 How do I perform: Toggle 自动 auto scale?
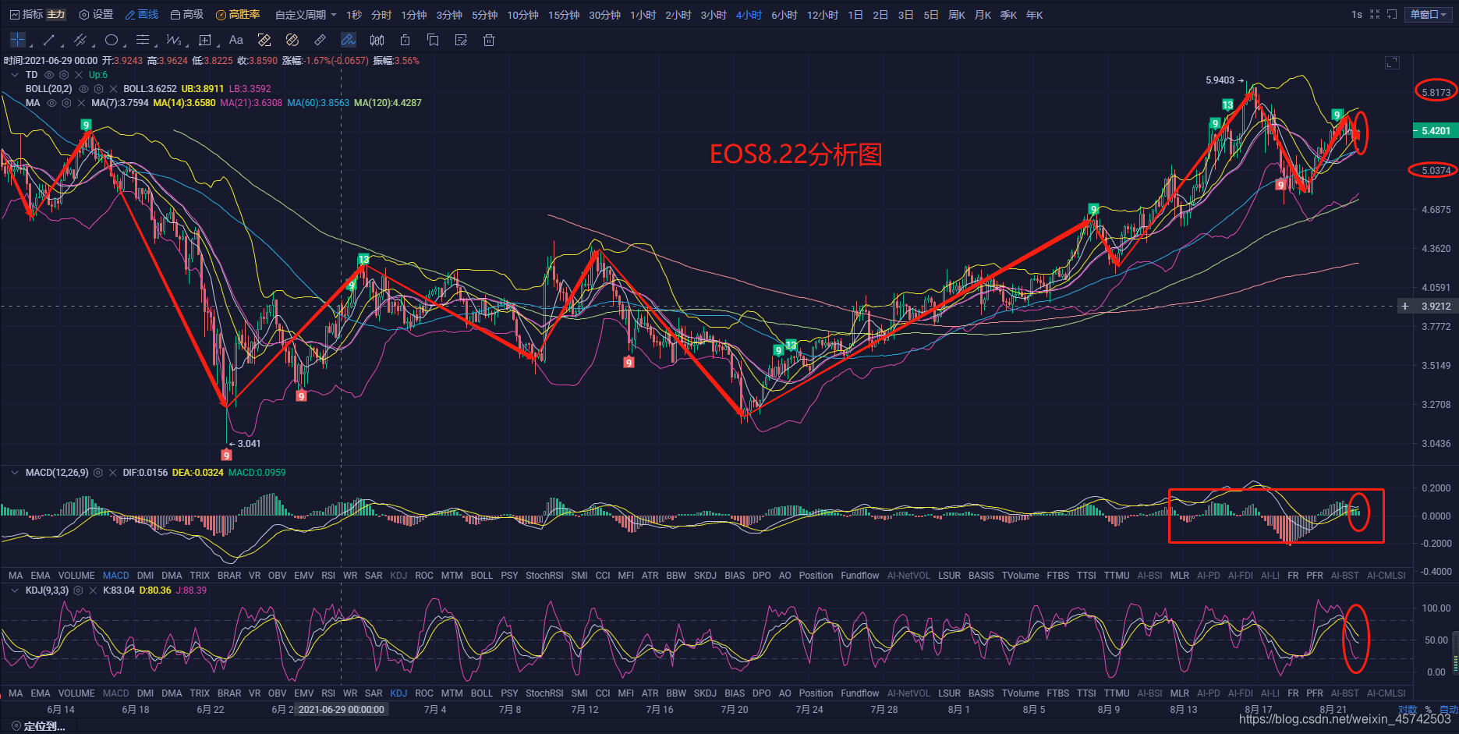pyautogui.click(x=1449, y=710)
